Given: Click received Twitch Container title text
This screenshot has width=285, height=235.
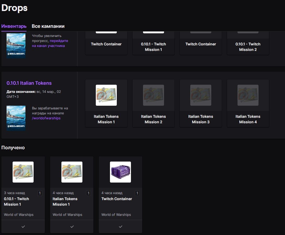Looking at the screenshot, I should (117, 199).
